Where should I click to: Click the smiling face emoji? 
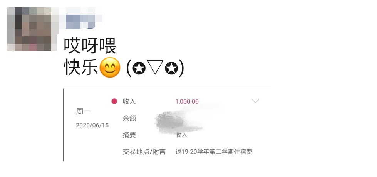coord(110,68)
